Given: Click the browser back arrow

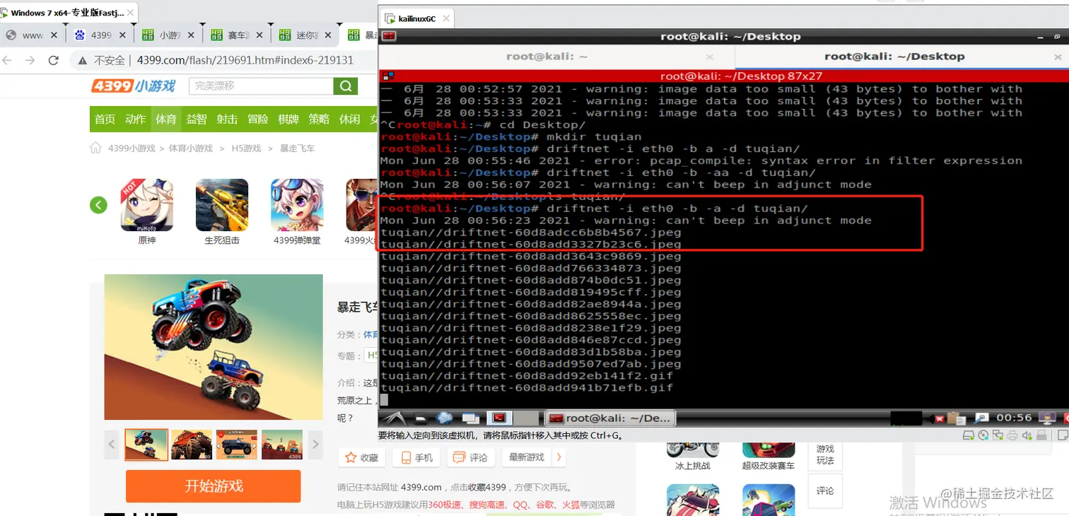Looking at the screenshot, I should [7, 61].
